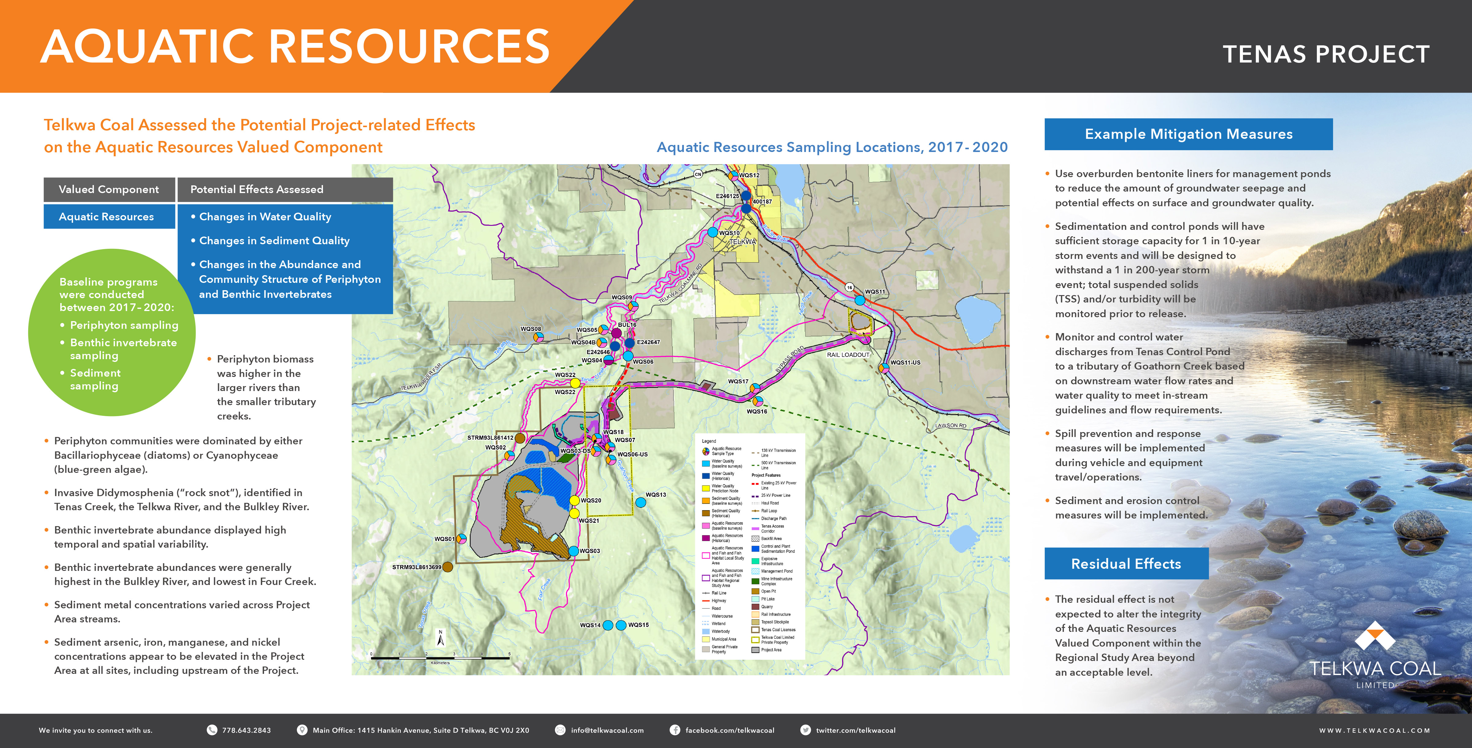Image resolution: width=1472 pixels, height=748 pixels.
Task: Select the blue E242647 marker
Action: (x=630, y=343)
